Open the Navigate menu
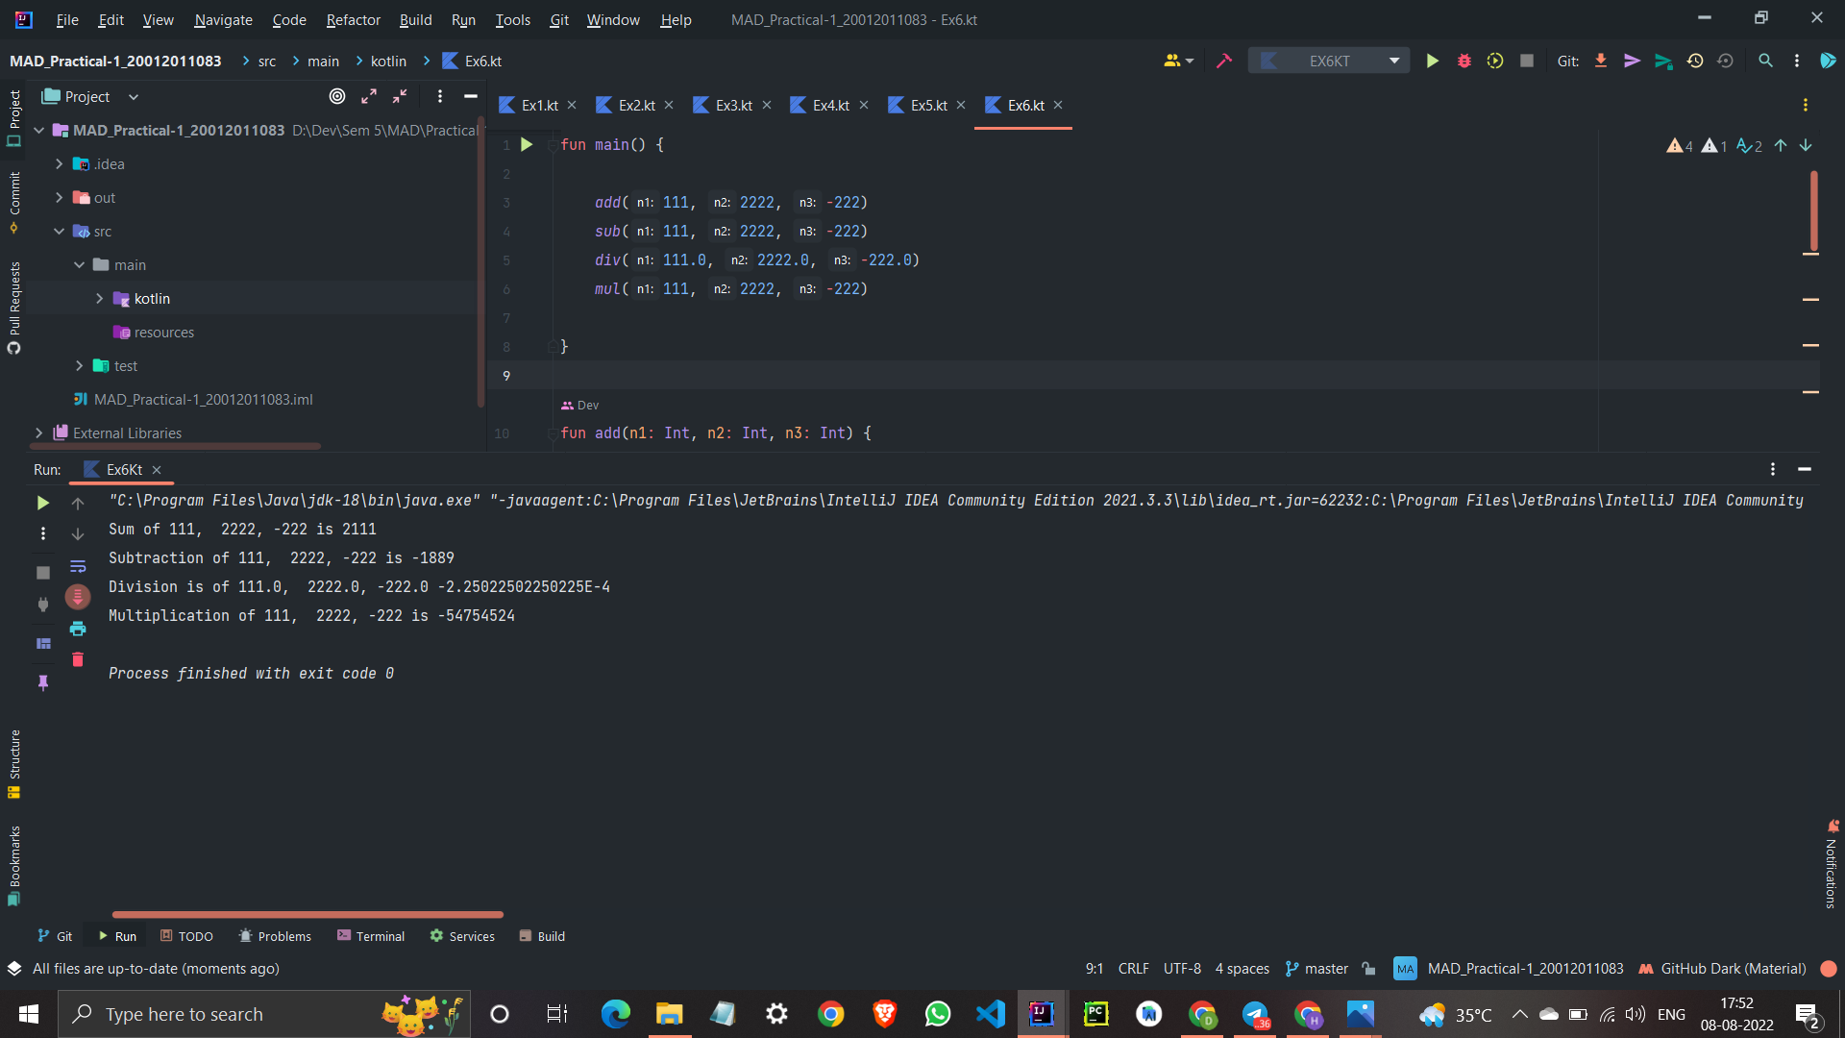 coord(223,19)
